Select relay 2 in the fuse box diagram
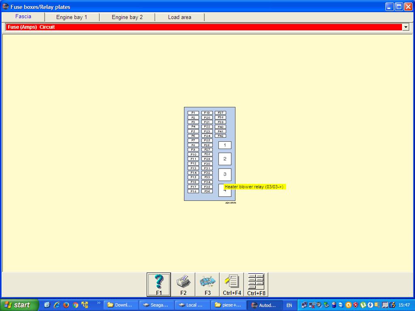This screenshot has width=415, height=311. click(x=225, y=159)
